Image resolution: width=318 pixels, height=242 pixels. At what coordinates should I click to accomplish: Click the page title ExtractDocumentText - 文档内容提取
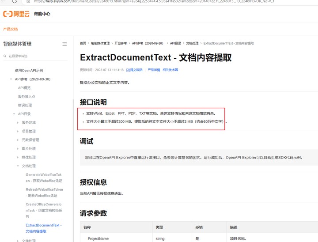pyautogui.click(x=156, y=57)
